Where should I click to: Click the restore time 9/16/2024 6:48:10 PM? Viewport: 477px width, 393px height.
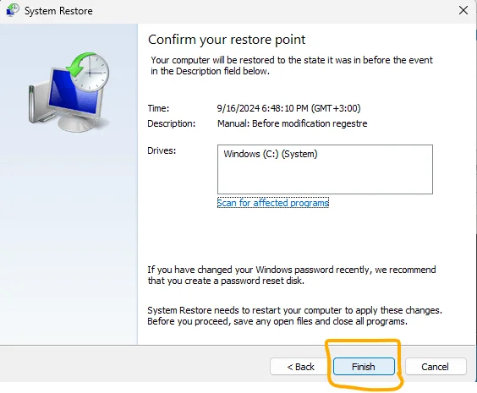pos(288,108)
